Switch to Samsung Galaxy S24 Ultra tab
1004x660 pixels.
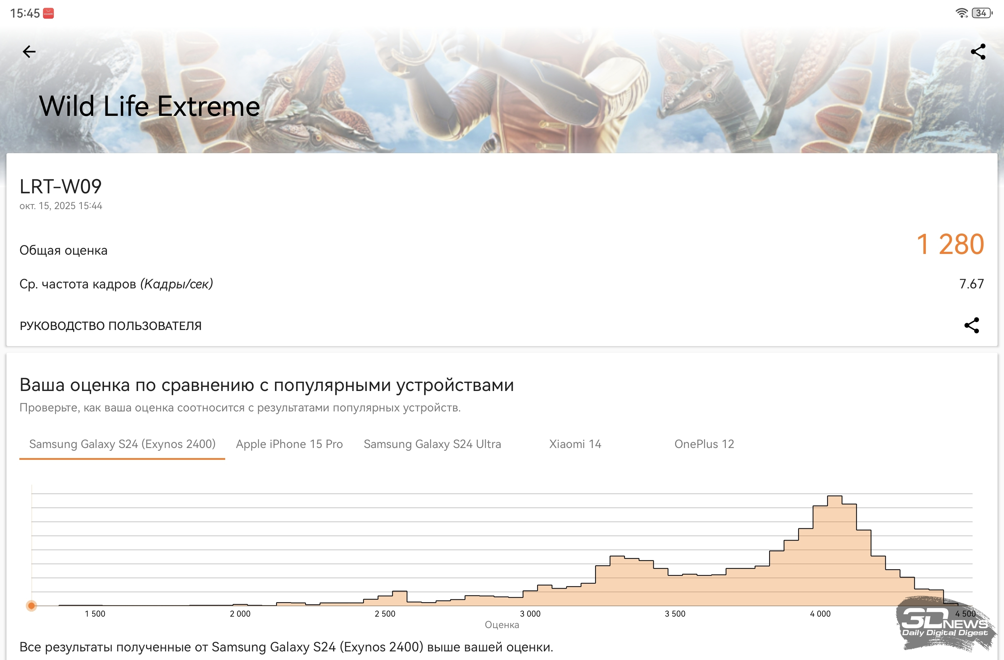(x=432, y=444)
